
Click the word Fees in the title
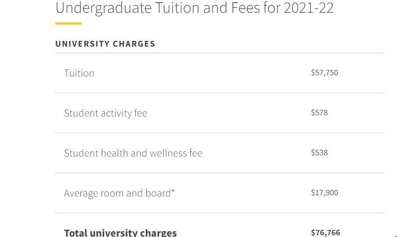tap(245, 7)
